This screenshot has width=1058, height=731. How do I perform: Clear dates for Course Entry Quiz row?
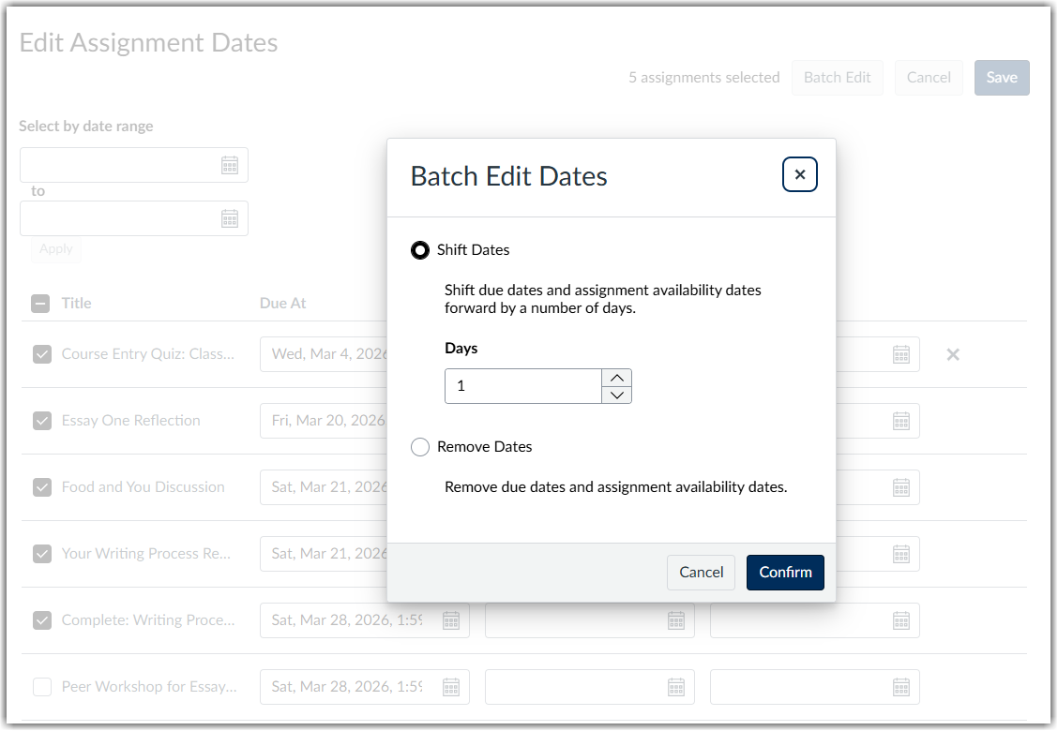click(x=953, y=354)
